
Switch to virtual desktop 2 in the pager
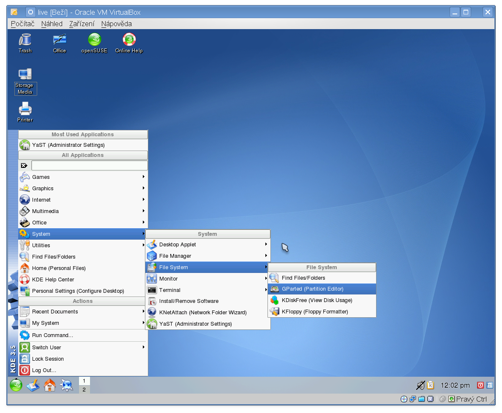click(84, 389)
